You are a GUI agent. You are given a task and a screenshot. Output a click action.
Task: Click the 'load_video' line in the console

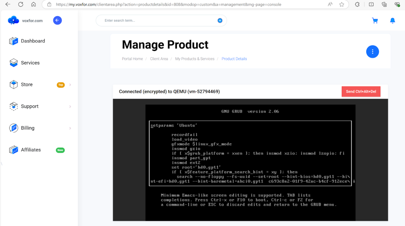(184, 139)
